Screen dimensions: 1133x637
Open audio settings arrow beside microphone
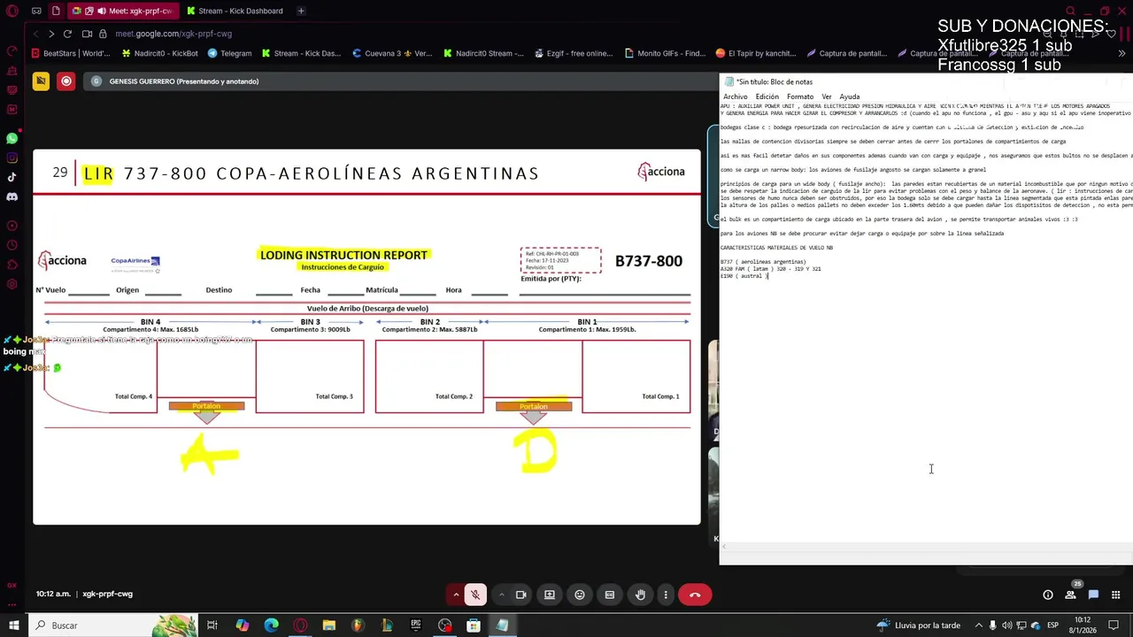(x=456, y=595)
